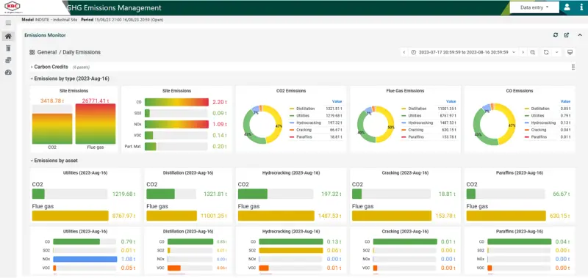This screenshot has width=588, height=278.
Task: Sort by Value header in CO2 Emissions legend
Action: pos(337,101)
